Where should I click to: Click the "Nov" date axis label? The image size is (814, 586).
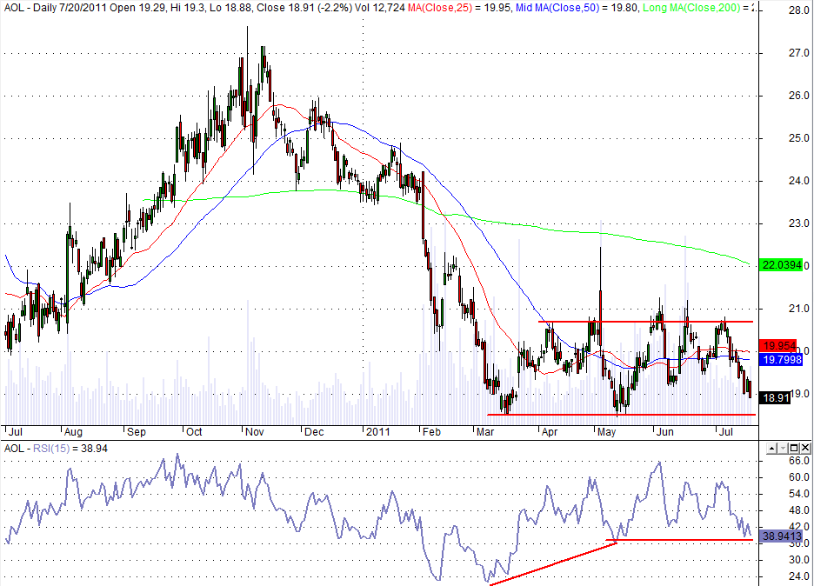255,432
